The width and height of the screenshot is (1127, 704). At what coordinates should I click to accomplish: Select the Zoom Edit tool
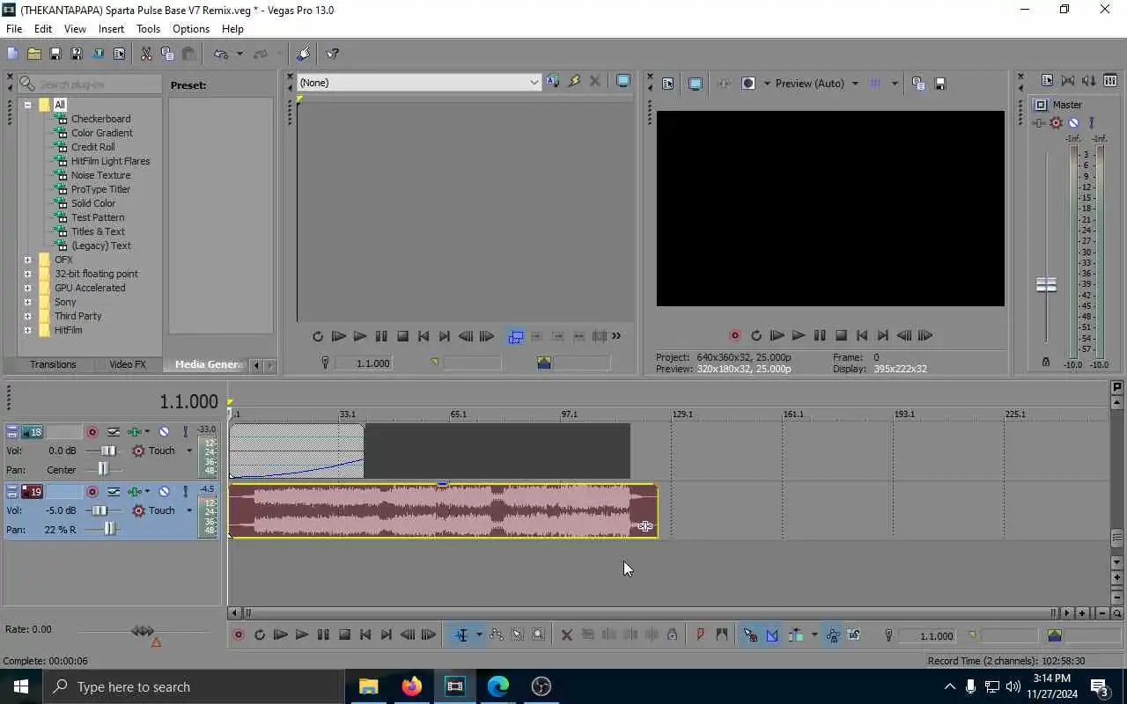point(539,634)
